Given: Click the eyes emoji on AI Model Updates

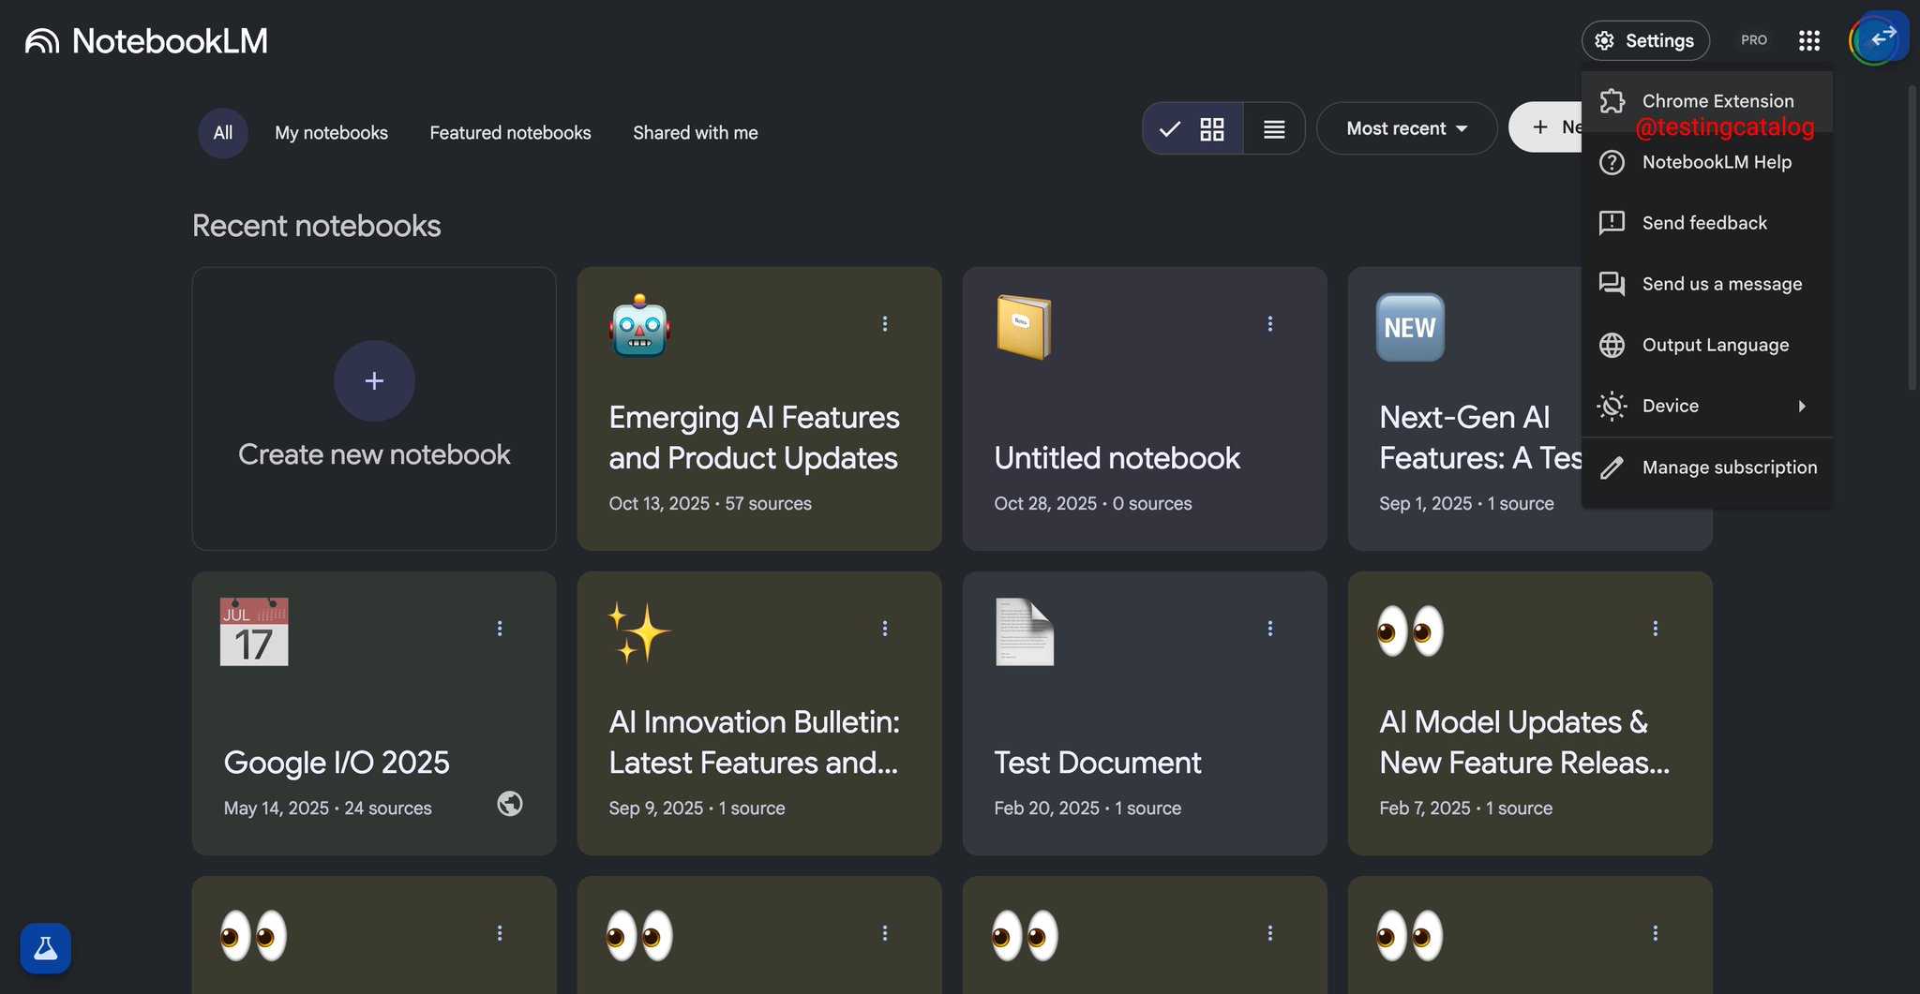Looking at the screenshot, I should click(1410, 631).
